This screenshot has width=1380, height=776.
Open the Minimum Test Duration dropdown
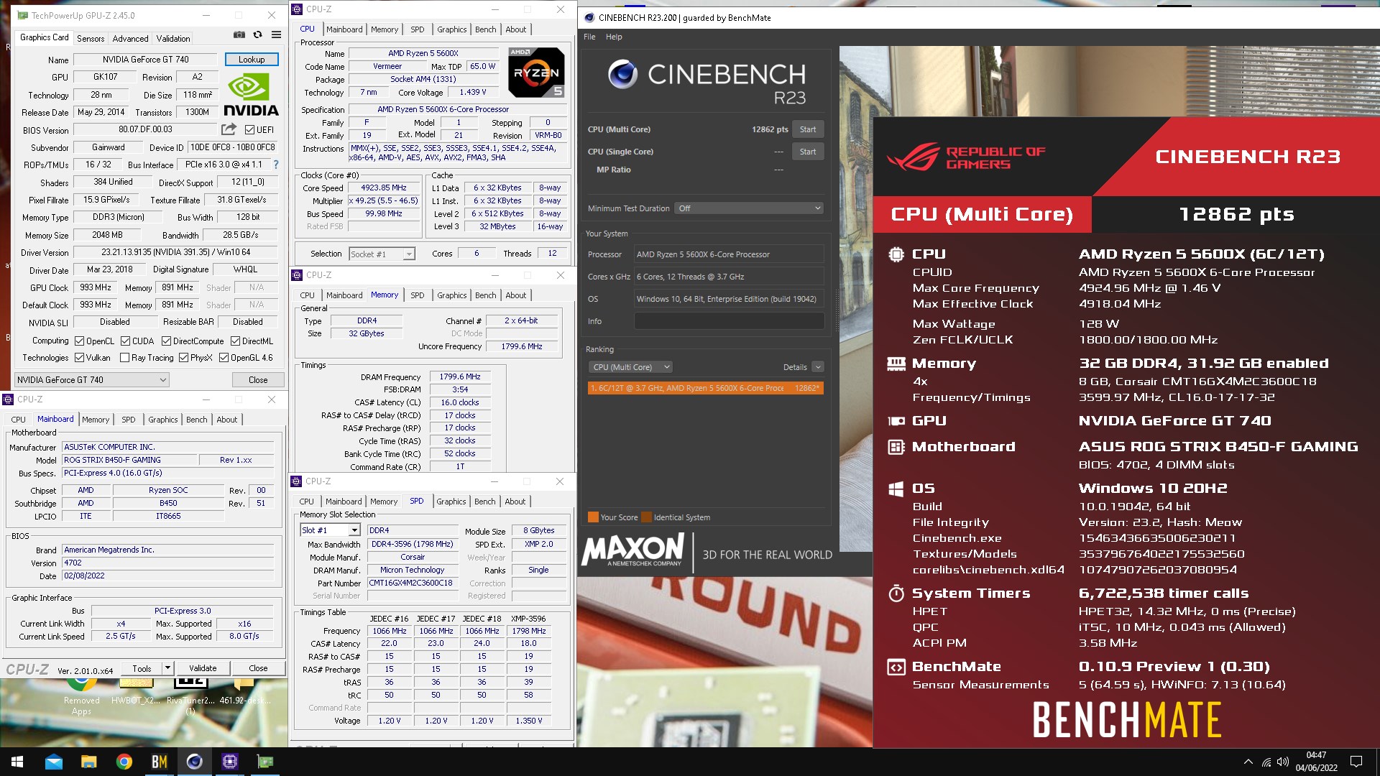(x=748, y=208)
